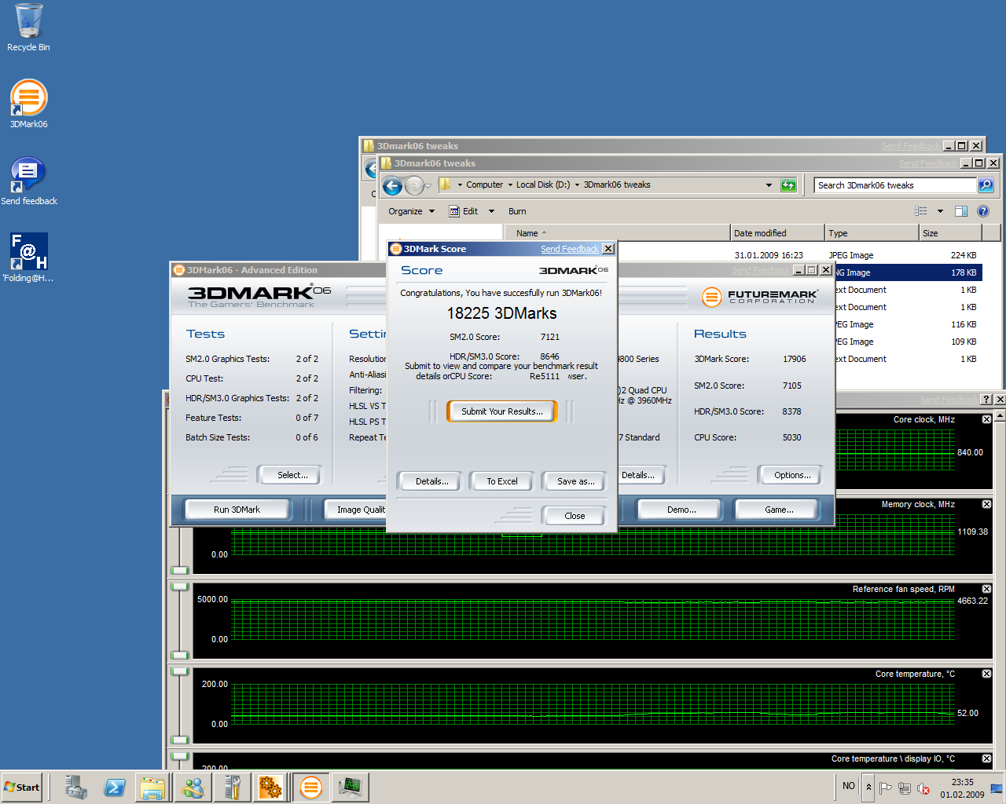Click the orange gears taskbar icon

(270, 787)
